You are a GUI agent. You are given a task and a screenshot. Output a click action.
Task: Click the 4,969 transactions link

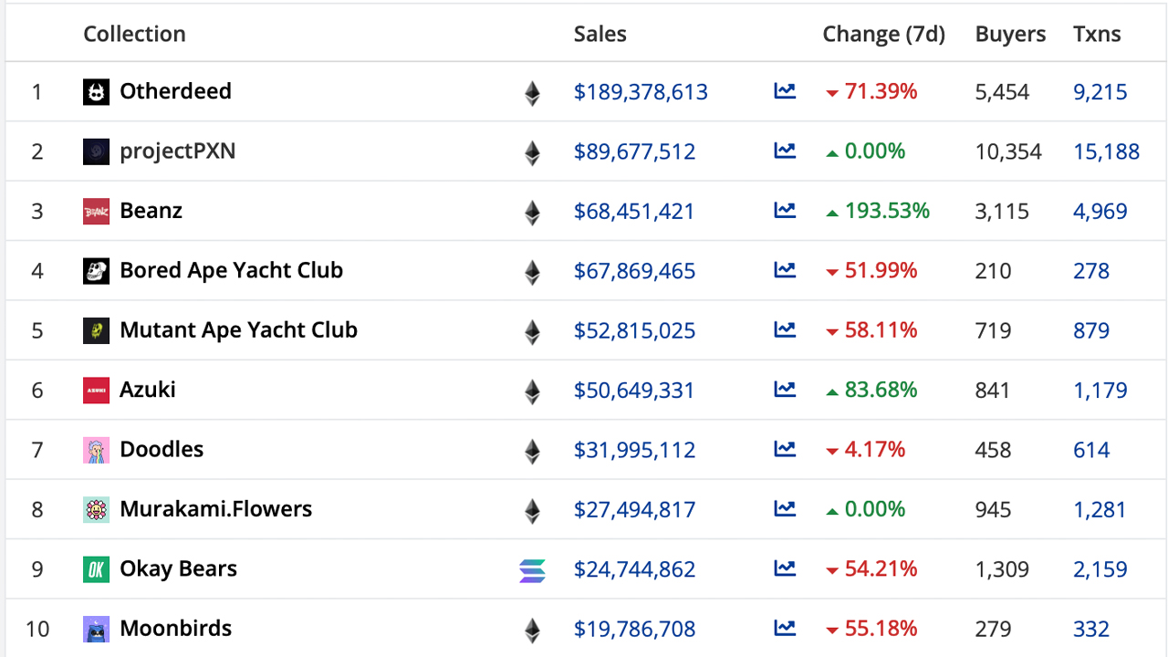[x=1100, y=212]
